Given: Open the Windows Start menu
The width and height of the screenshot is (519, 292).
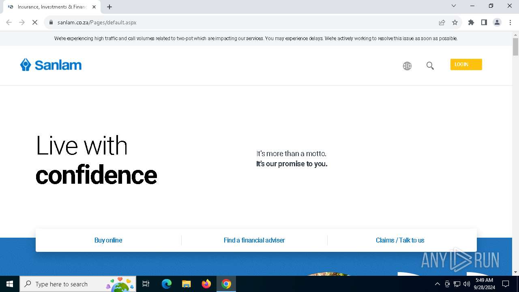Looking at the screenshot, I should pos(10,284).
